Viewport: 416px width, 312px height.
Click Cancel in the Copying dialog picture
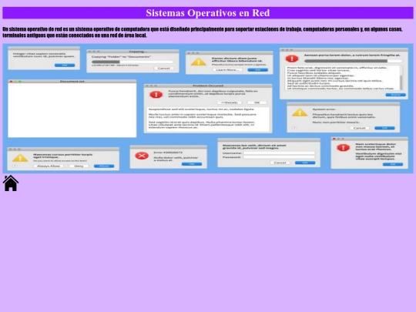click(163, 69)
